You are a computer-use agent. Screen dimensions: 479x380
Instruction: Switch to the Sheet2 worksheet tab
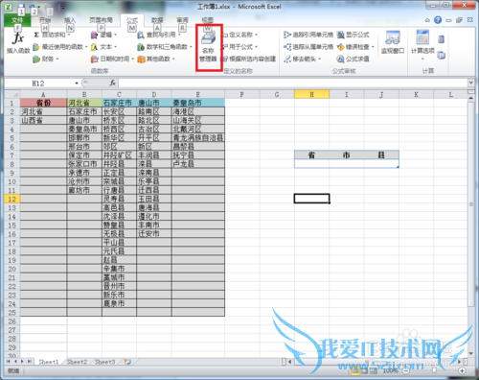coord(77,362)
